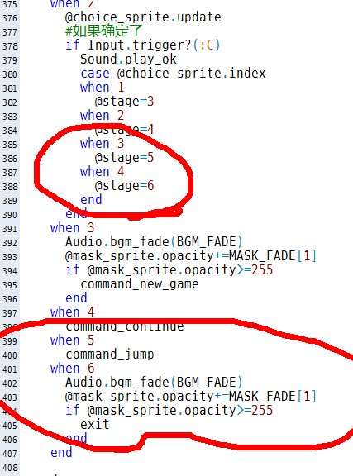Click '@stage=3' assignment
This screenshot has height=476, width=353.
(124, 102)
